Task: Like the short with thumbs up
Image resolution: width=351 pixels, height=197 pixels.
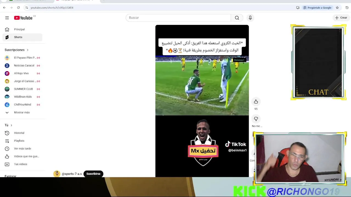Action: [x=256, y=102]
